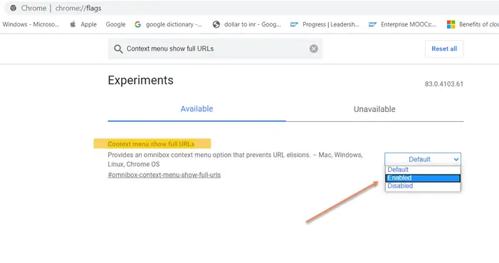499x263 pixels.
Task: Open the google dictionary bookmark
Action: pos(168,24)
